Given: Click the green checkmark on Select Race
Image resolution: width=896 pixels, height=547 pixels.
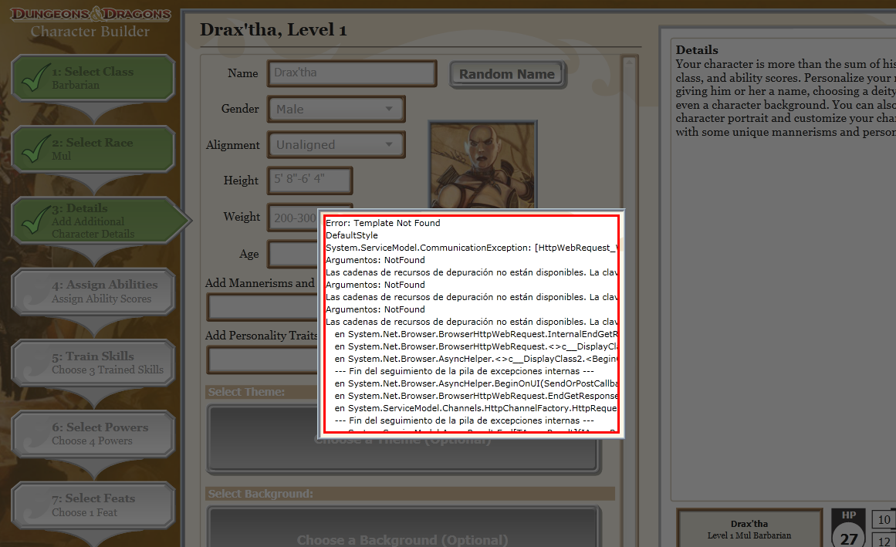Looking at the screenshot, I should click(x=35, y=148).
